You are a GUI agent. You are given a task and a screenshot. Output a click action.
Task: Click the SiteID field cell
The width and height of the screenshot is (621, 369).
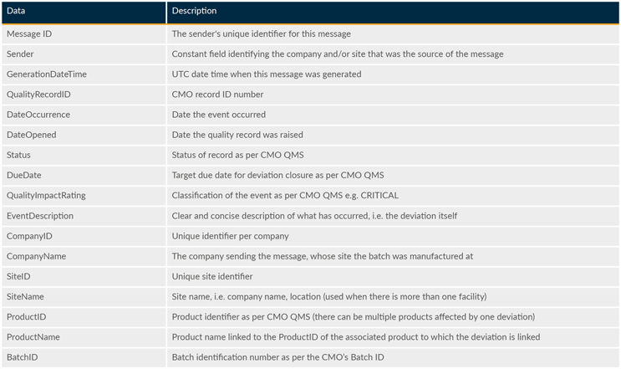pyautogui.click(x=18, y=276)
